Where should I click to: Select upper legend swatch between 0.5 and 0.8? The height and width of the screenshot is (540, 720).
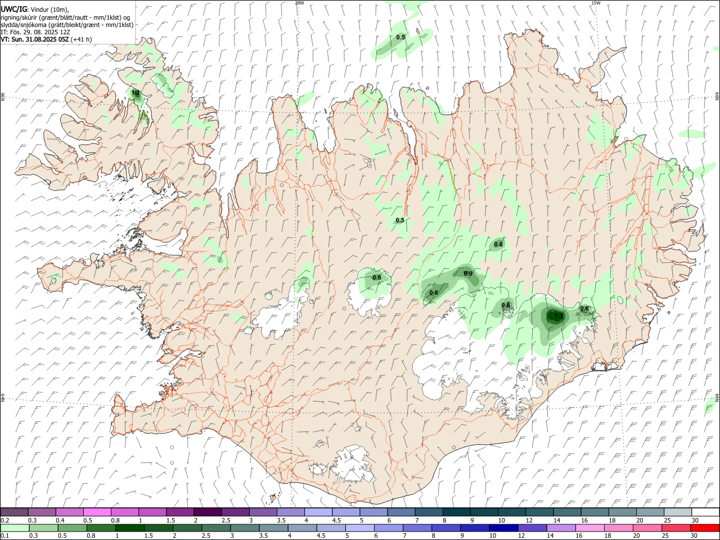point(97,512)
